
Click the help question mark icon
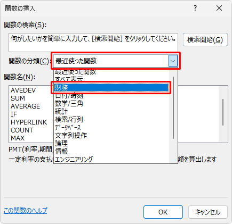click(x=195, y=8)
